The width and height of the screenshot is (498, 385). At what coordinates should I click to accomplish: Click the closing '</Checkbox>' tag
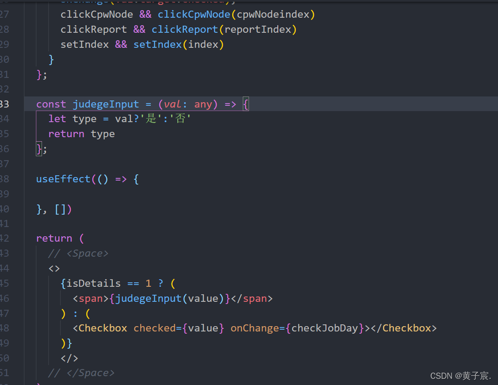tap(404, 328)
